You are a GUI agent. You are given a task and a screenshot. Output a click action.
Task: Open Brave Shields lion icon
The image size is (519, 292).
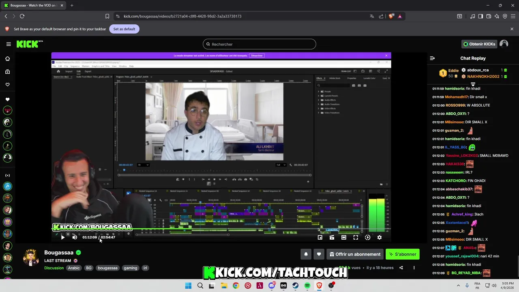[391, 16]
